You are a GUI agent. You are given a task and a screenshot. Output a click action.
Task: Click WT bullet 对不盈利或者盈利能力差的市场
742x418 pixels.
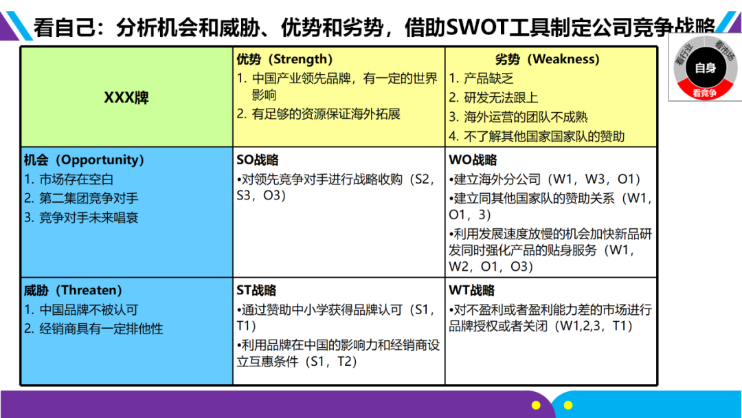(550, 318)
